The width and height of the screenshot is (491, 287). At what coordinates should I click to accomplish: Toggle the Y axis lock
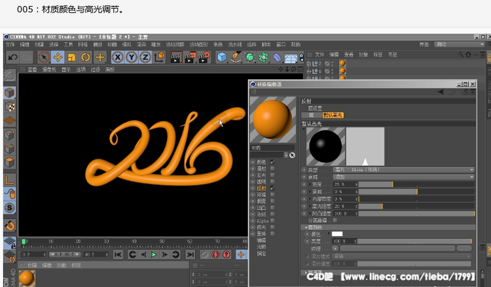[132, 58]
